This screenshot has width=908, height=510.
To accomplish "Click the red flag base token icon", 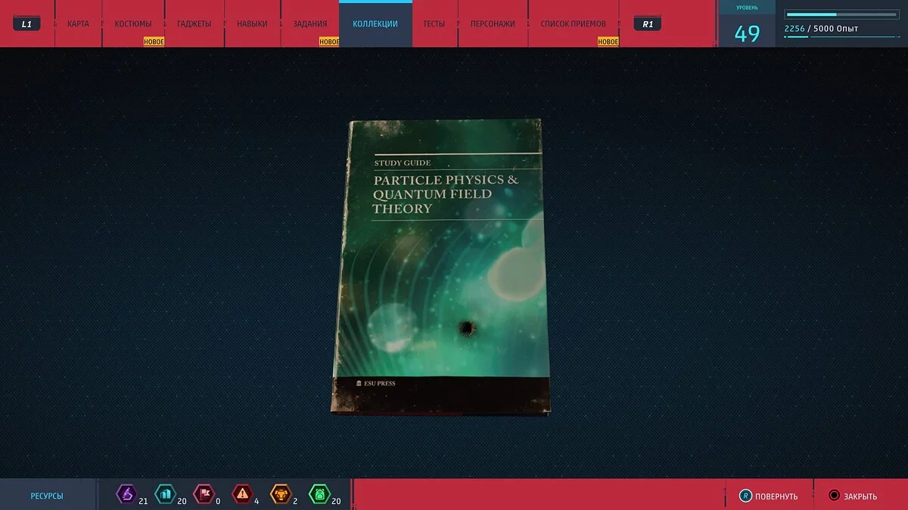I will coord(203,495).
